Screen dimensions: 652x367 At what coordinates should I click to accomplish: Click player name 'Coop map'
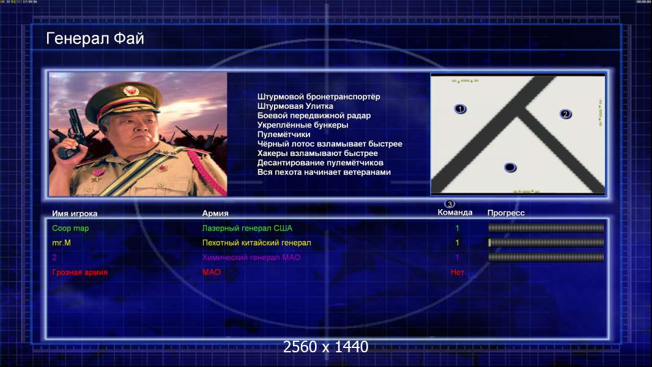pyautogui.click(x=70, y=228)
